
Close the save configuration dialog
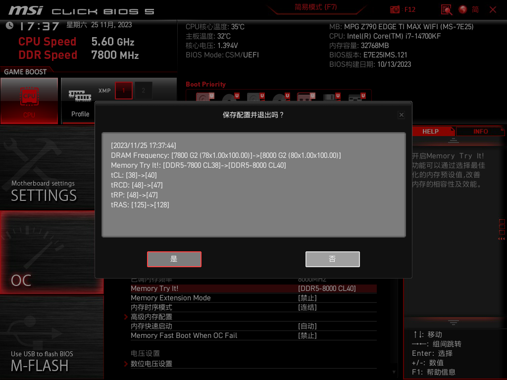coord(401,115)
